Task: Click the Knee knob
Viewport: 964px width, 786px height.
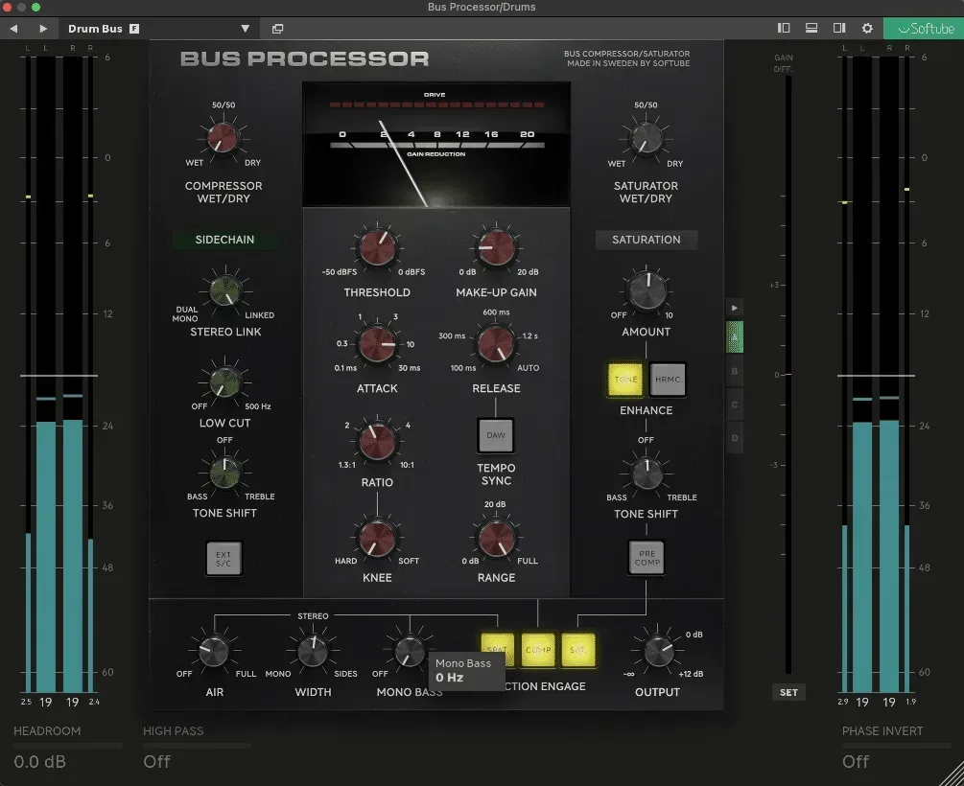Action: (x=377, y=538)
